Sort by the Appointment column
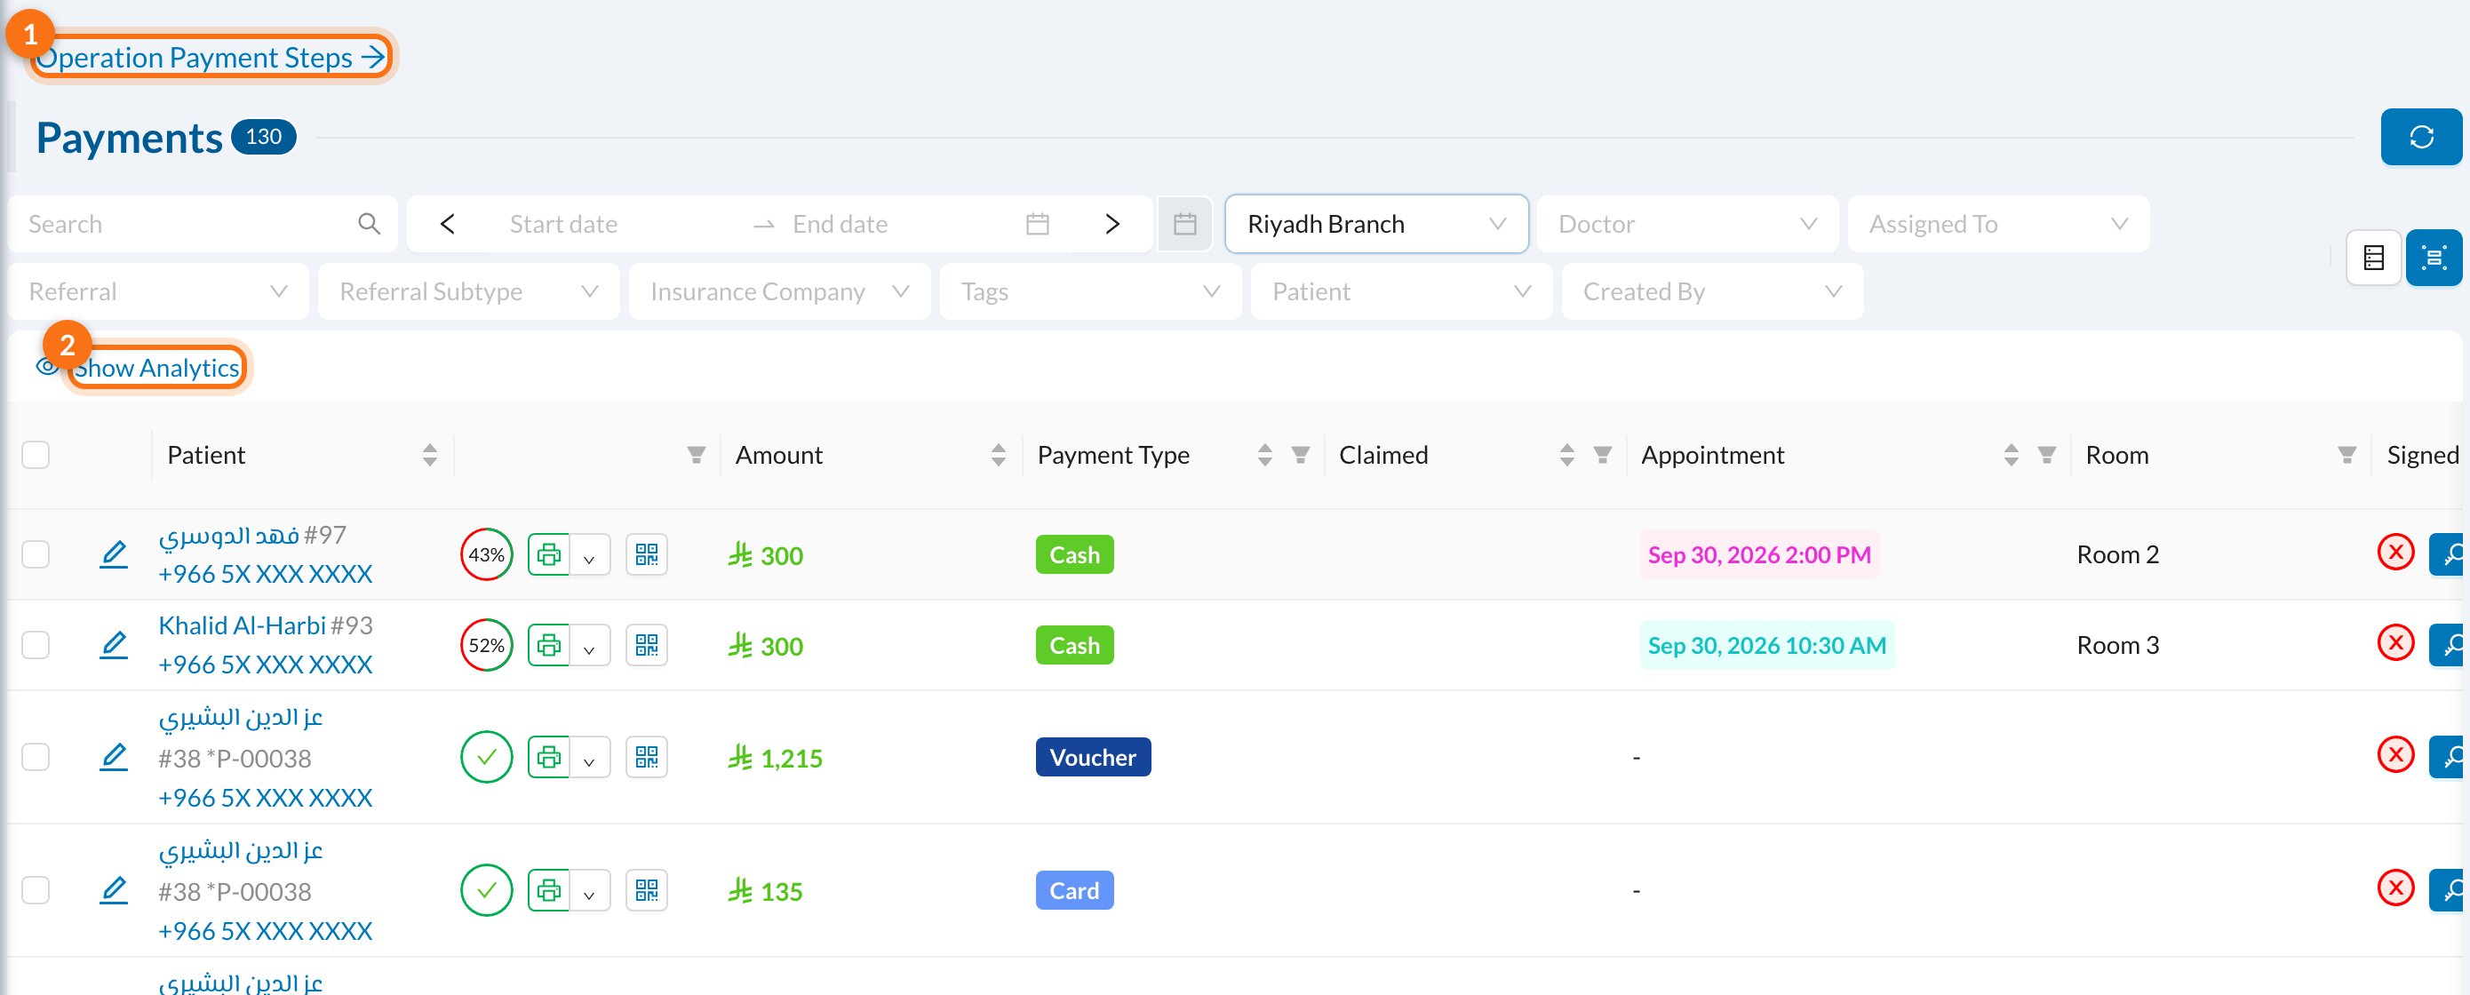 (2010, 456)
